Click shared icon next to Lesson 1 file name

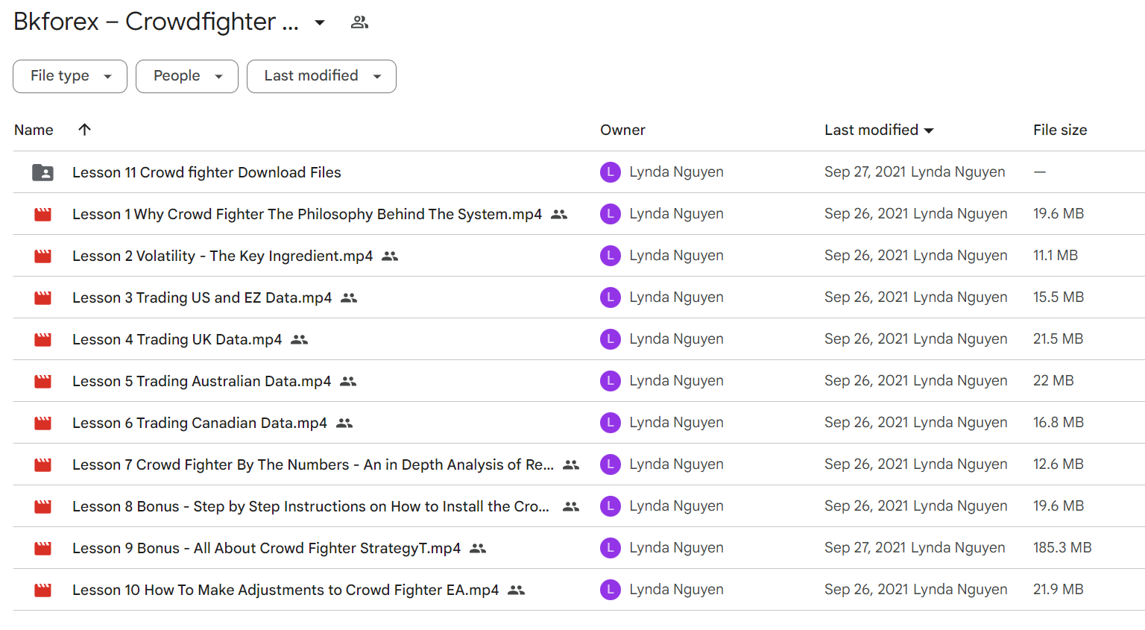coord(559,214)
